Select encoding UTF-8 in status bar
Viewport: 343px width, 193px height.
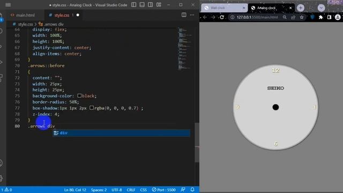pyautogui.click(x=117, y=190)
